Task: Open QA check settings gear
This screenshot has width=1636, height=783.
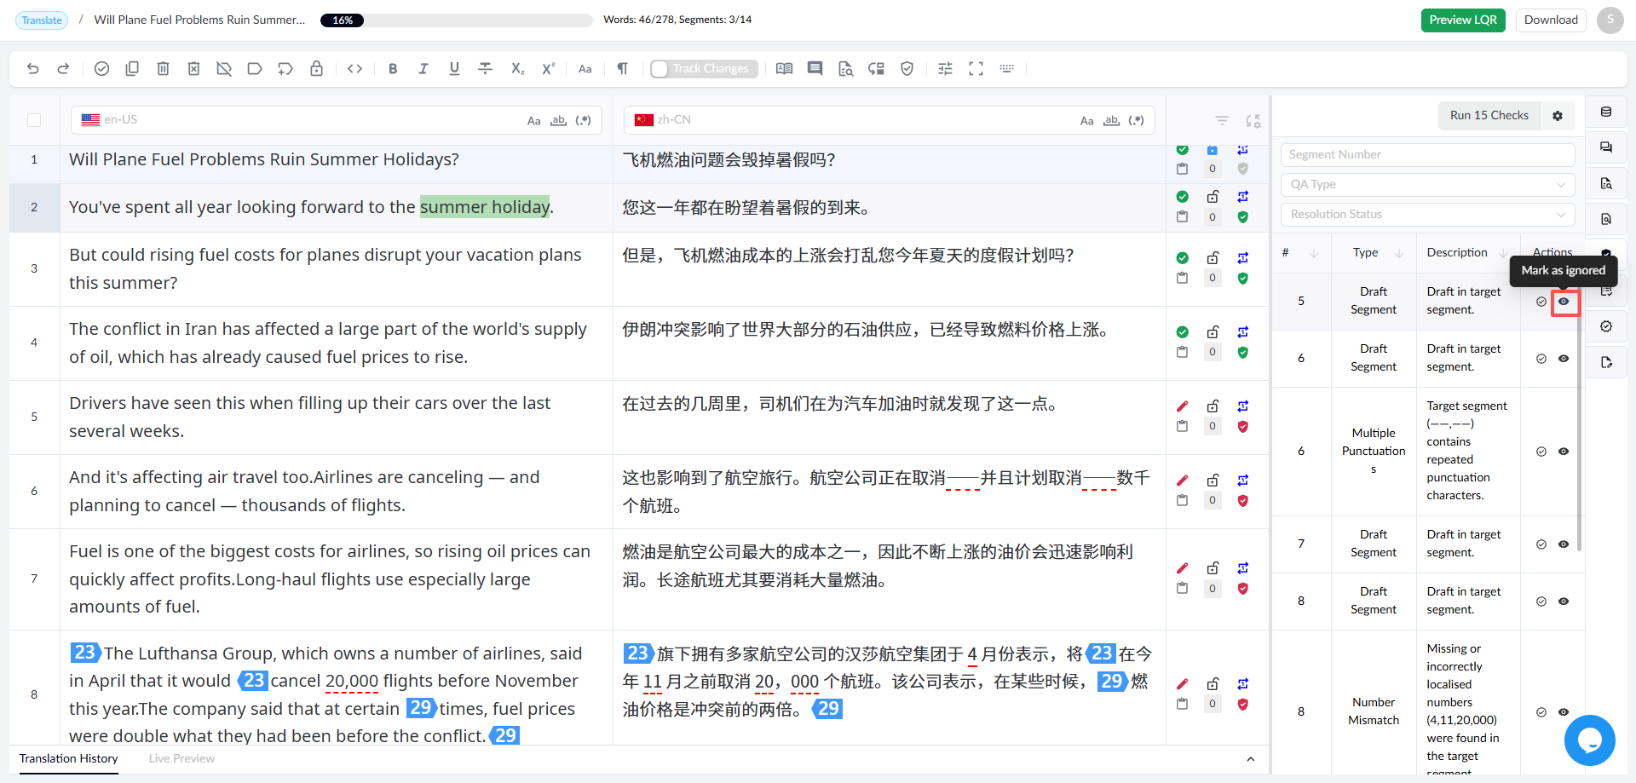Action: pos(1558,116)
